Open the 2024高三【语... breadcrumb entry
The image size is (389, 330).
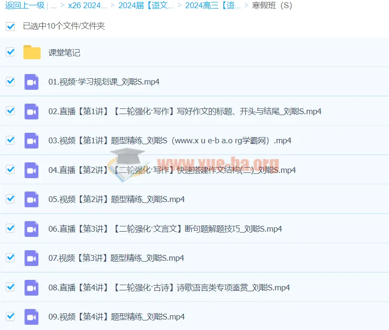point(212,6)
